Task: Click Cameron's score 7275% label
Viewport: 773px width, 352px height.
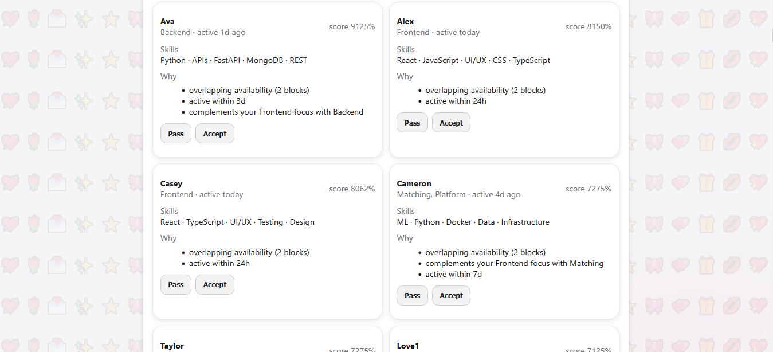Action: 588,189
